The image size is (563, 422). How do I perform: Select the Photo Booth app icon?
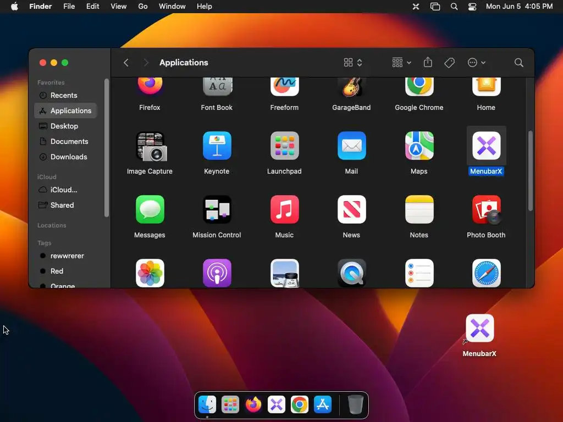pos(486,209)
